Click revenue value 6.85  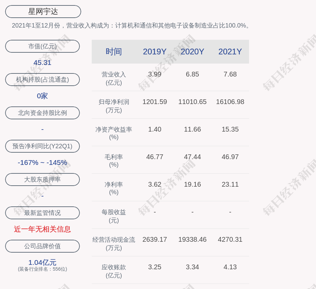point(192,74)
